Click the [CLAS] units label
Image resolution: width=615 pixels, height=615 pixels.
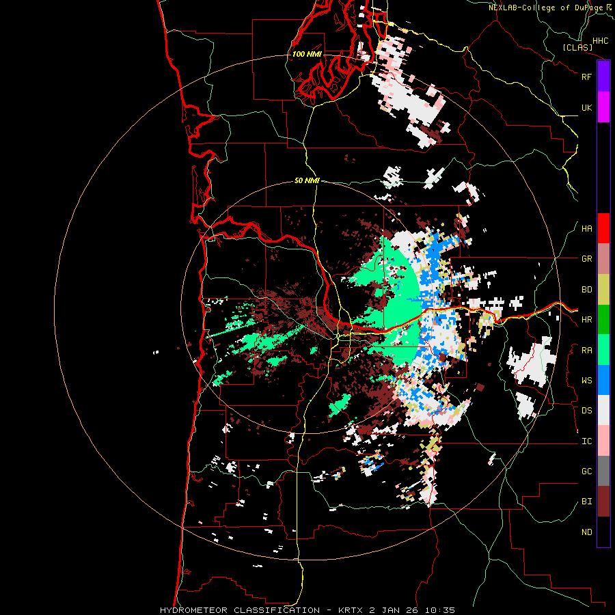pos(577,48)
